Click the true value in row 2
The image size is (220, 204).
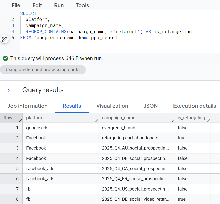tap(192, 138)
